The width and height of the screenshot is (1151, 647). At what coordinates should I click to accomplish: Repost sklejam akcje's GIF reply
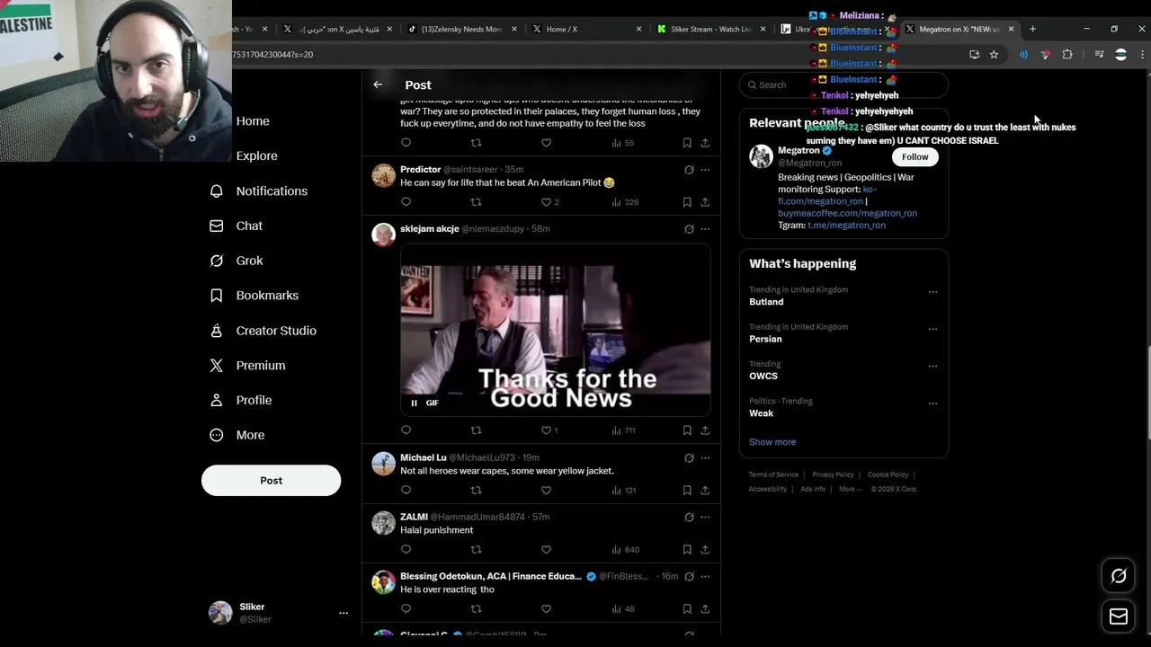point(476,430)
